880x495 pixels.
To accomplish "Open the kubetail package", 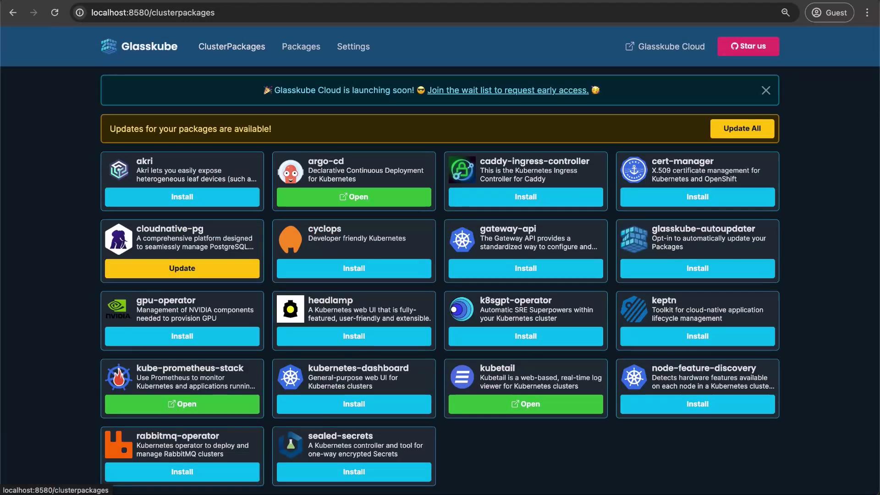I will pos(526,404).
